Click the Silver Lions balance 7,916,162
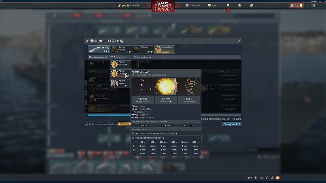Screen dimensions: 326x183 [193, 6]
